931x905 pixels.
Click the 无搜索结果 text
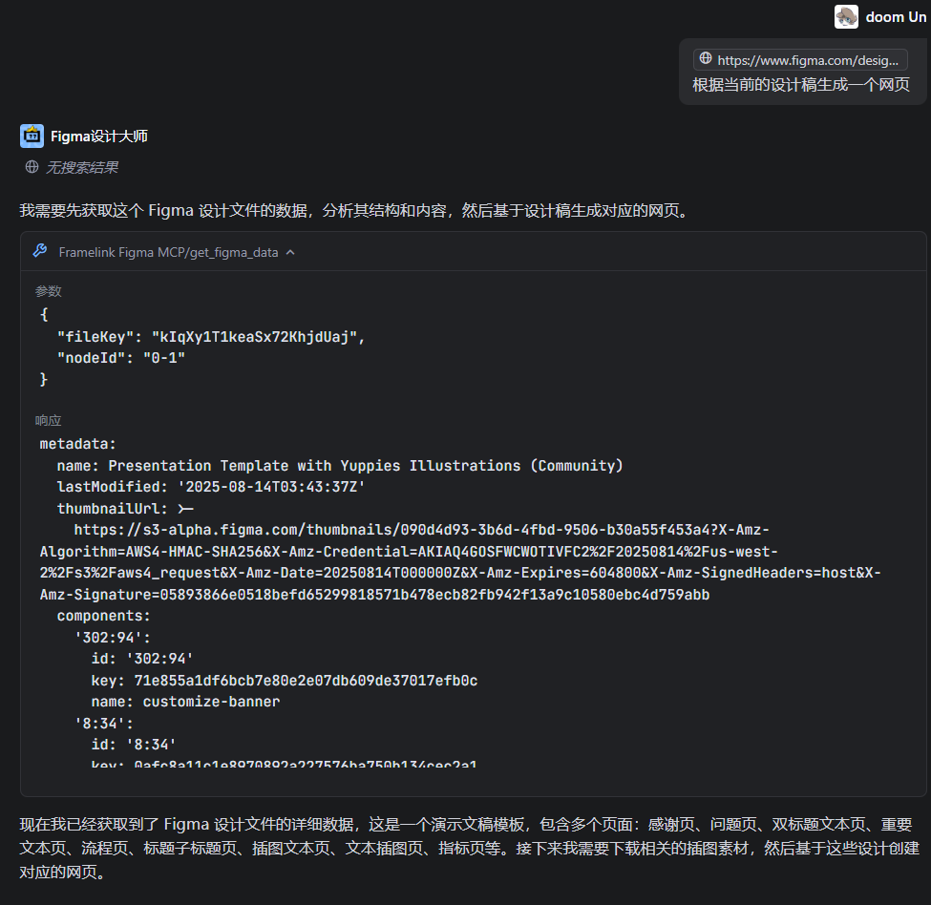(x=82, y=167)
